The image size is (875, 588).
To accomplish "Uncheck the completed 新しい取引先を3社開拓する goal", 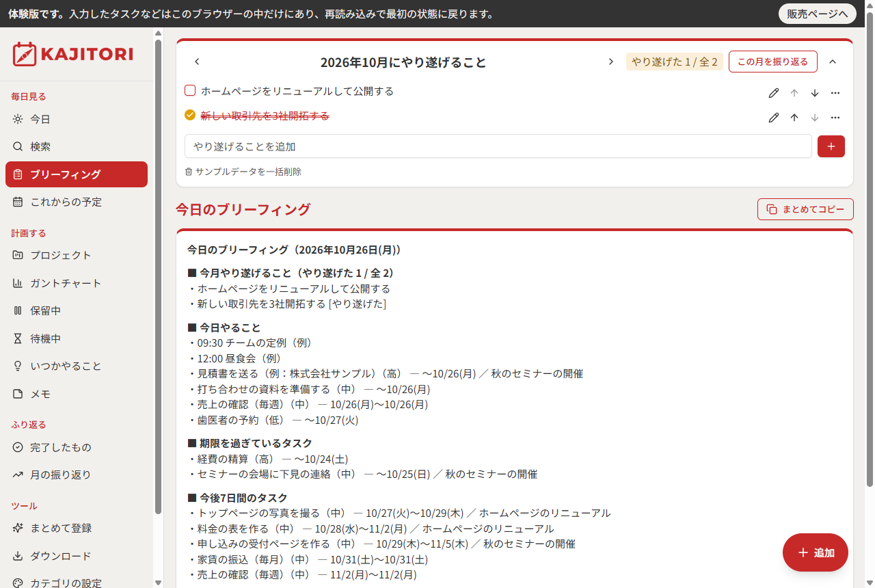I will (x=190, y=115).
